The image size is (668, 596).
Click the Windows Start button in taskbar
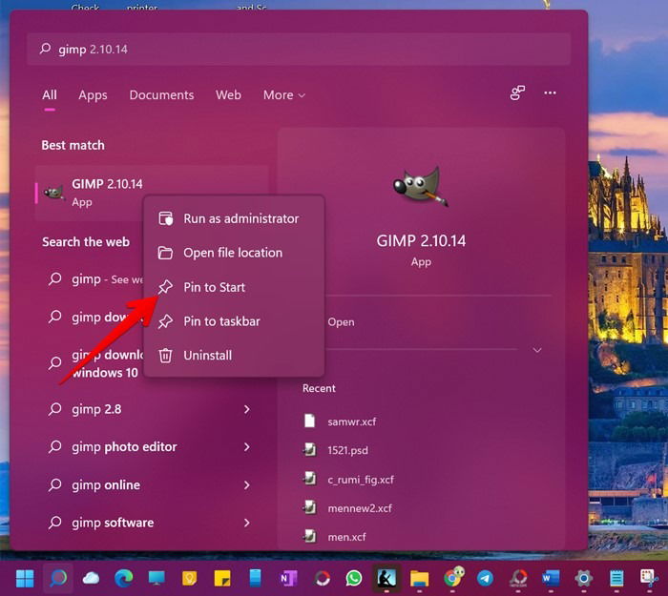25,578
